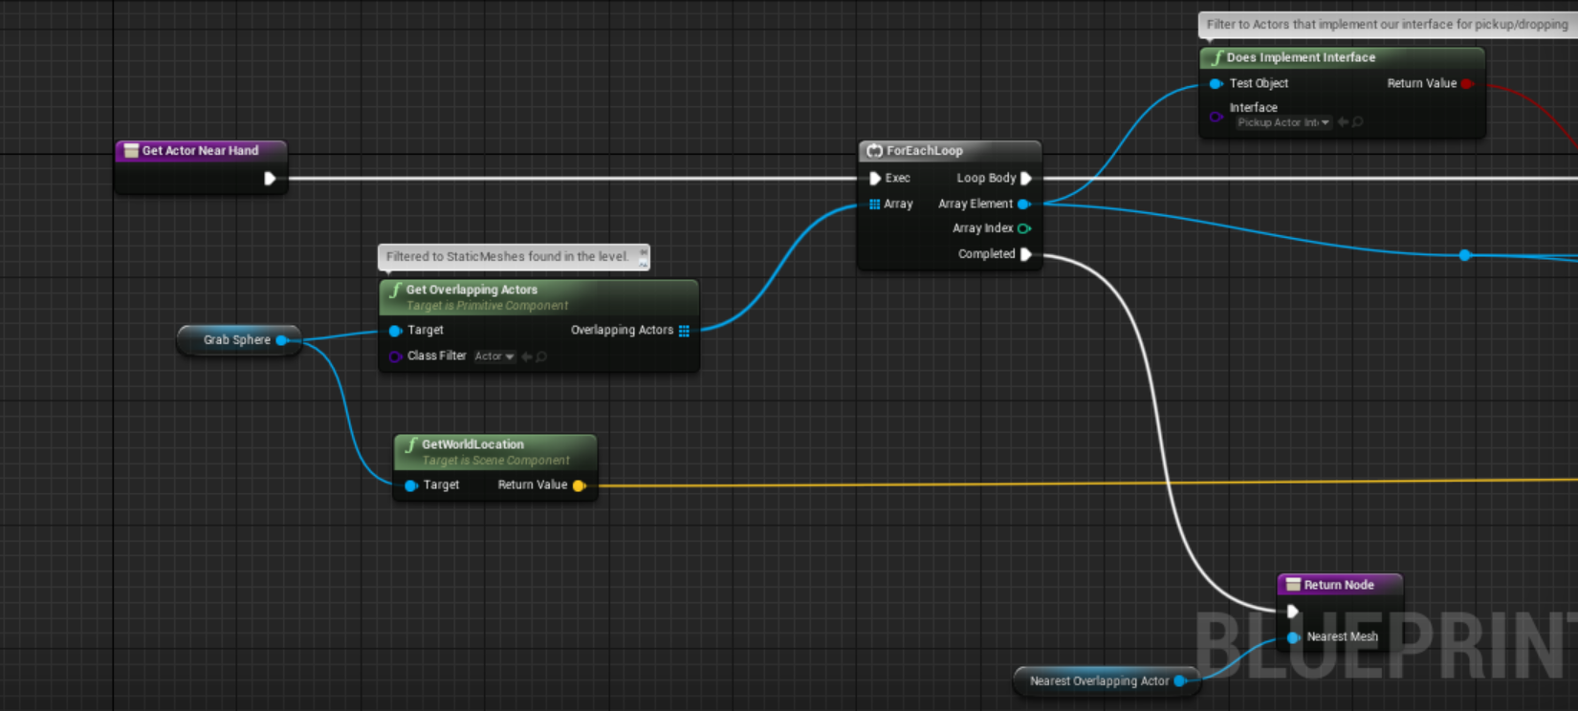
Task: Click Does Implement Interface Return Value pin
Action: click(x=1467, y=84)
